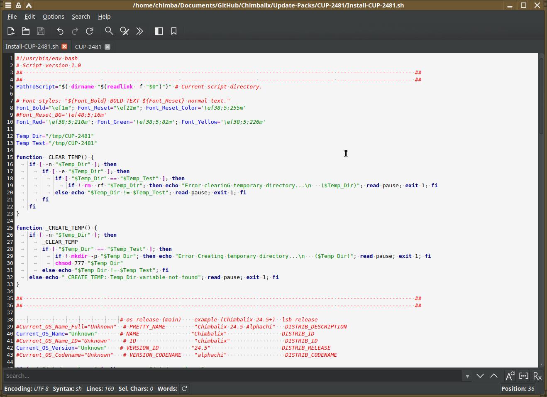Click inside the Search... input field

(x=232, y=376)
